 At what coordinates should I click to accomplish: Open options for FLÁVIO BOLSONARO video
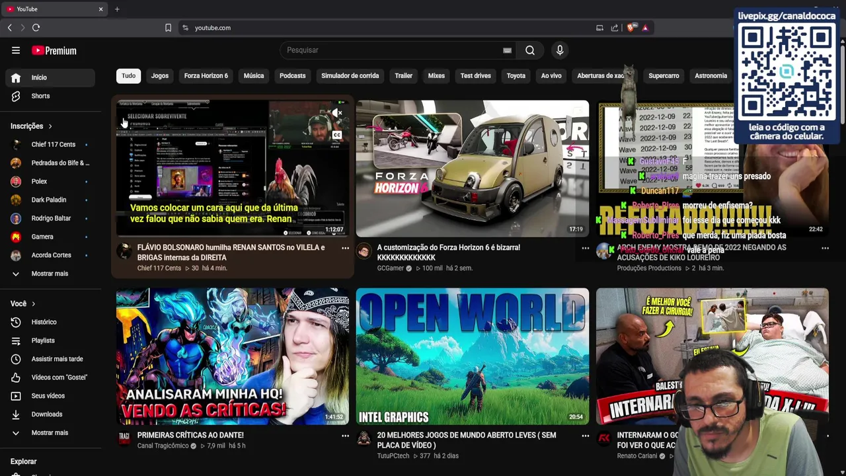[x=345, y=248]
